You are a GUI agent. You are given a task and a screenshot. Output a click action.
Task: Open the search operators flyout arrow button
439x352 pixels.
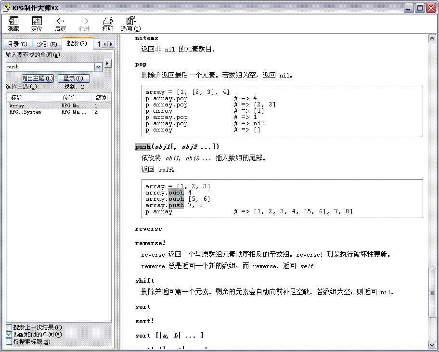(x=108, y=64)
